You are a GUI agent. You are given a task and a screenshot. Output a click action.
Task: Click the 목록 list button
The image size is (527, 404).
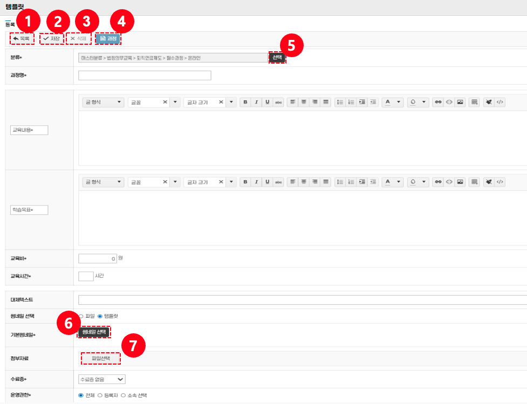click(x=22, y=38)
